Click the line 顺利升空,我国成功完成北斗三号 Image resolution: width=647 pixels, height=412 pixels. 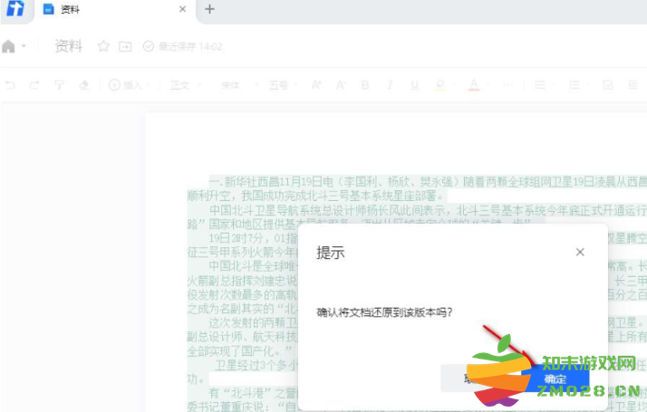click(x=315, y=196)
